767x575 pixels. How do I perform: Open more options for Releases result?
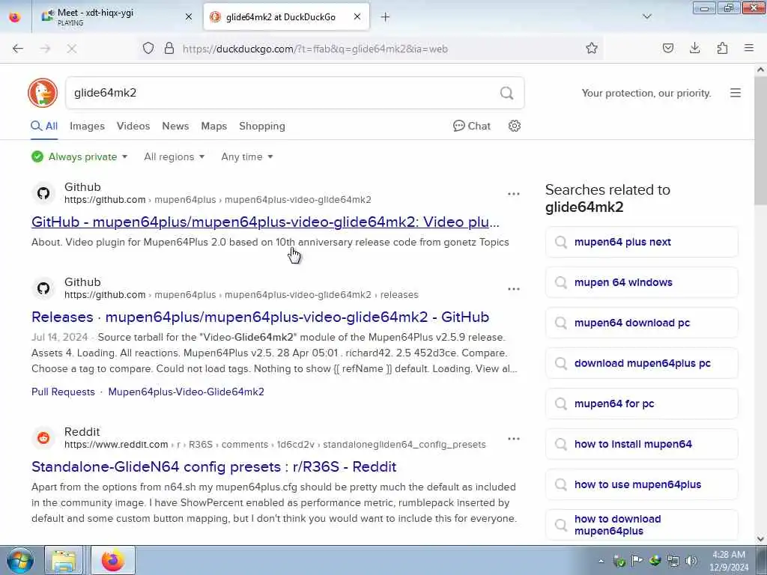click(x=514, y=288)
